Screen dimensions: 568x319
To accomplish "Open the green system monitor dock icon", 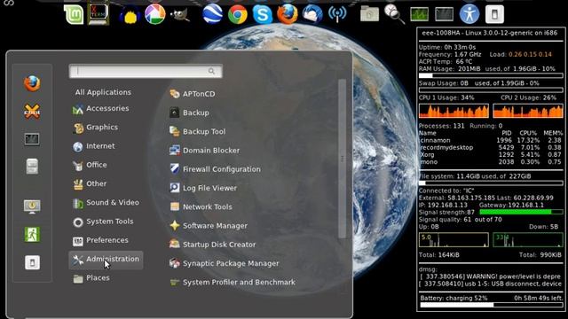I will [x=419, y=14].
